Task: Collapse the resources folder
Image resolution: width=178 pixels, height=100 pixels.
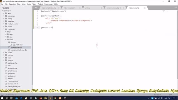Action: pos(4,29)
